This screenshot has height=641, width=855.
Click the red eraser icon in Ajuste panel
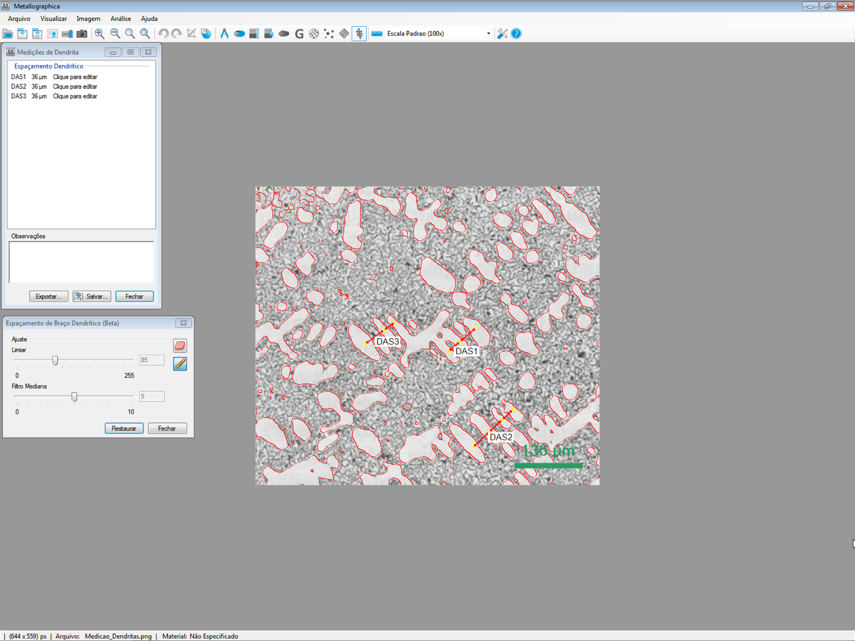[180, 346]
